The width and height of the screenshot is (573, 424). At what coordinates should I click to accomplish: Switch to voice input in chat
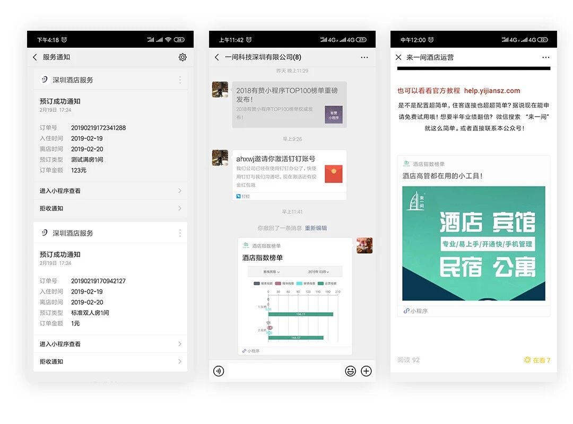[x=219, y=371]
